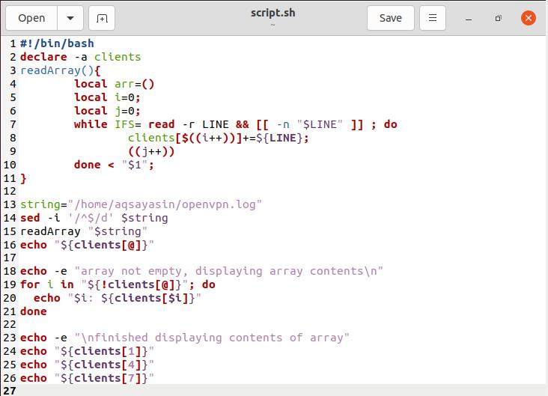Click the for loop on line 19
This screenshot has height=396, width=548.
pos(118,284)
